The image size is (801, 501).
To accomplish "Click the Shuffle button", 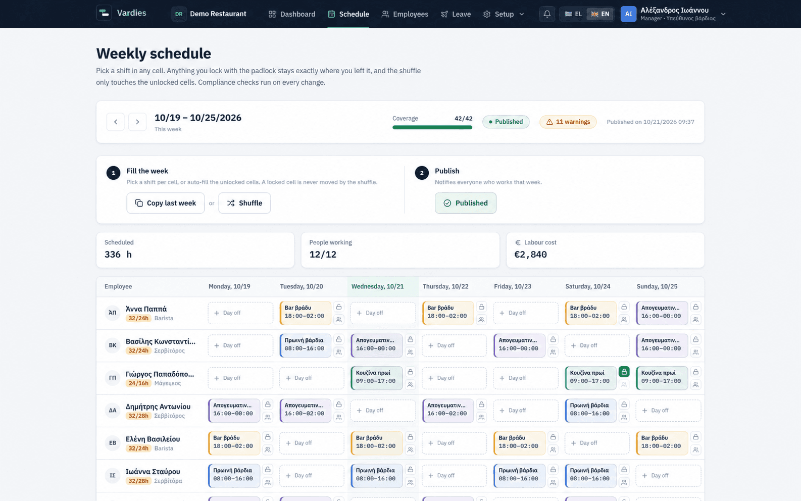I will (244, 203).
